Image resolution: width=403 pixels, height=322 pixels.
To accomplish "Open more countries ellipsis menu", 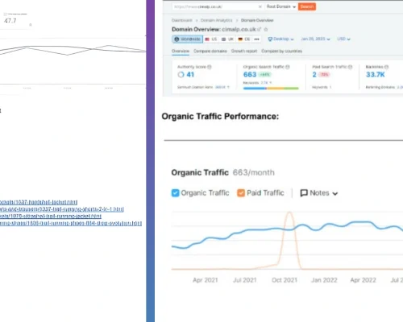I will 256,39.
